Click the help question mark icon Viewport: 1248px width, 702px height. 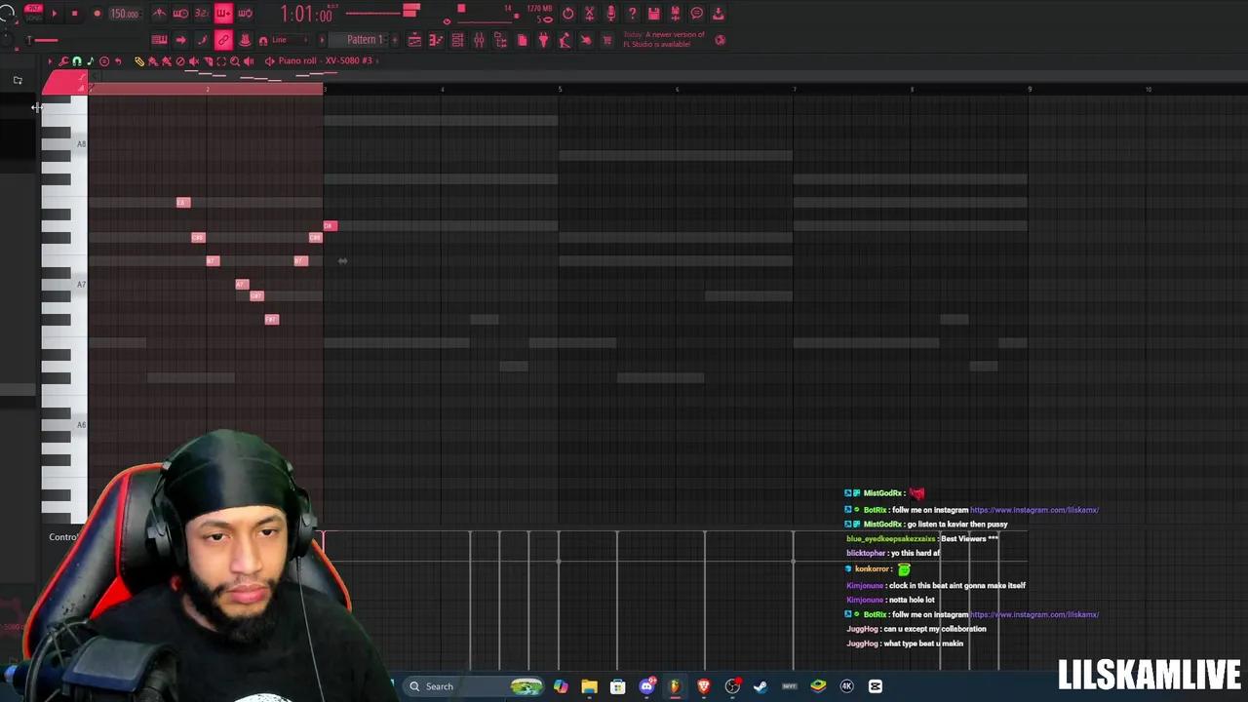tap(632, 13)
